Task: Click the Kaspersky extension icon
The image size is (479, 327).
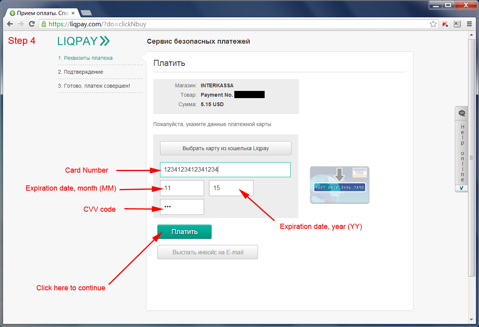Action: (445, 24)
